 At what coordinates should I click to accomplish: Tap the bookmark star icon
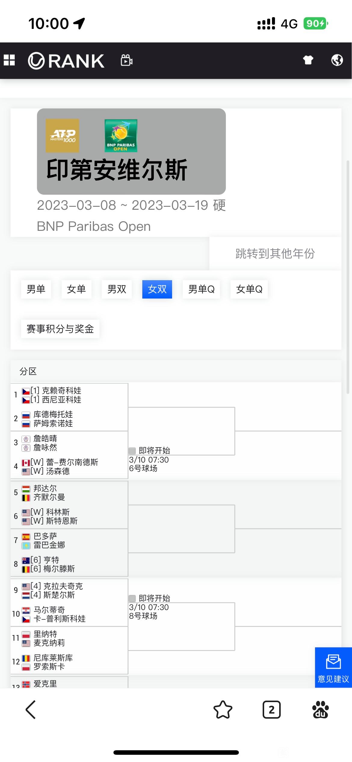pos(223,710)
